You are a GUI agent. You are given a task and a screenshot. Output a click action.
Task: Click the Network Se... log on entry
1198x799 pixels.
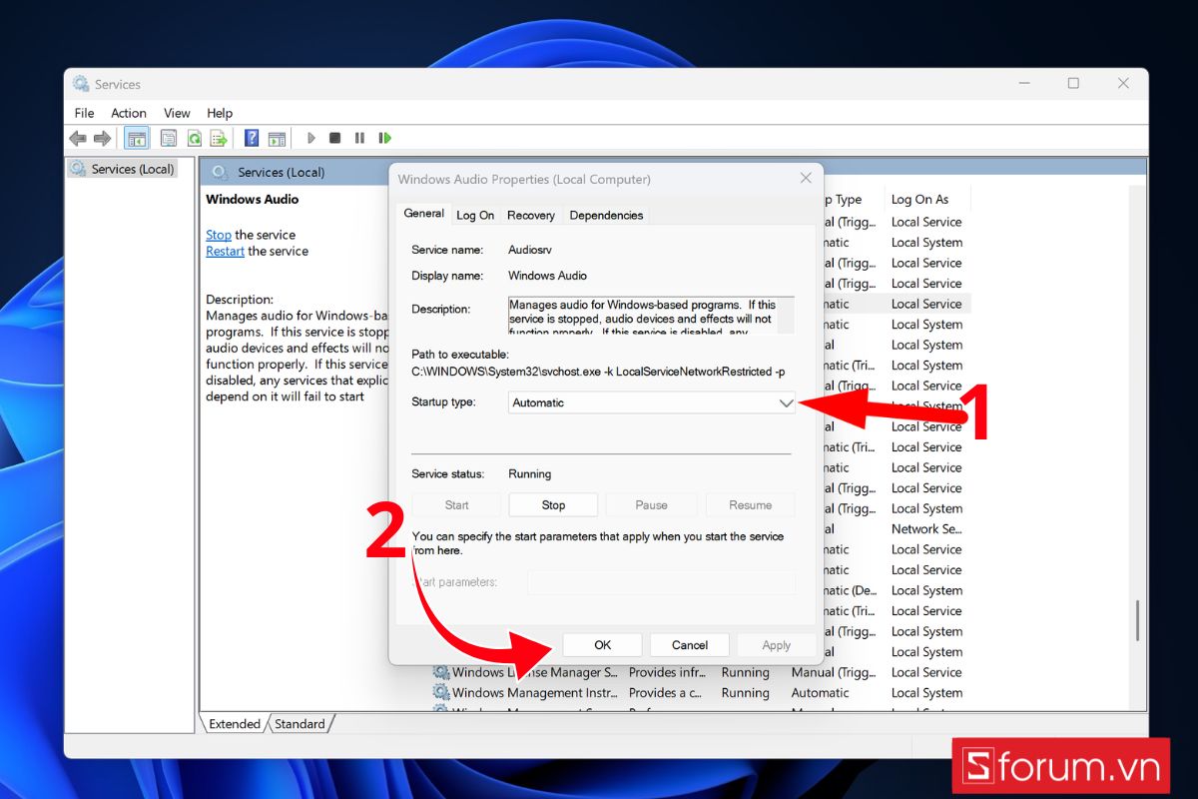pos(926,529)
